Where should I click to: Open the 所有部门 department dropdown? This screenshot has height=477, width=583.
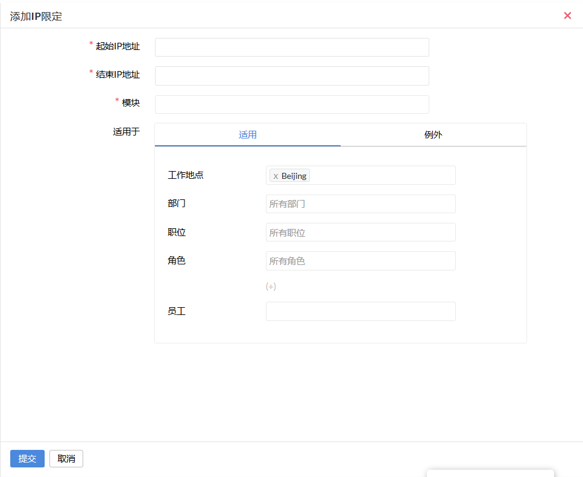click(x=361, y=204)
